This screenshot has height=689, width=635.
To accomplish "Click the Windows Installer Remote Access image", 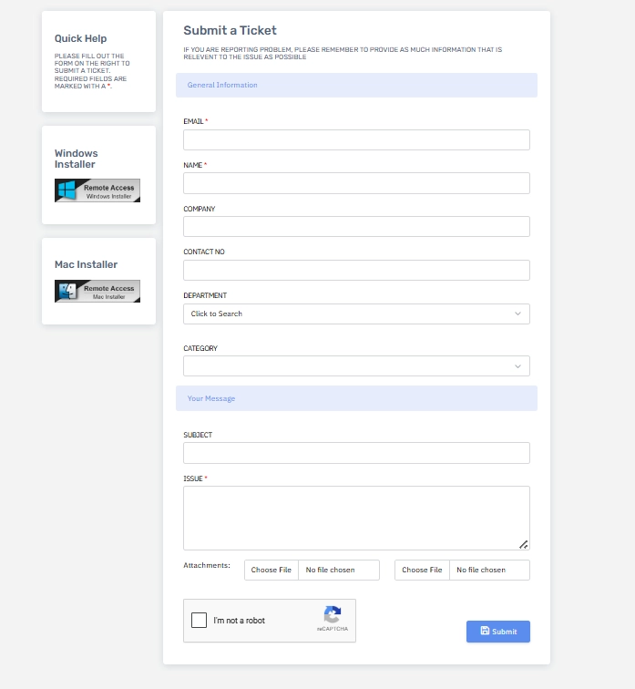I will coord(97,190).
